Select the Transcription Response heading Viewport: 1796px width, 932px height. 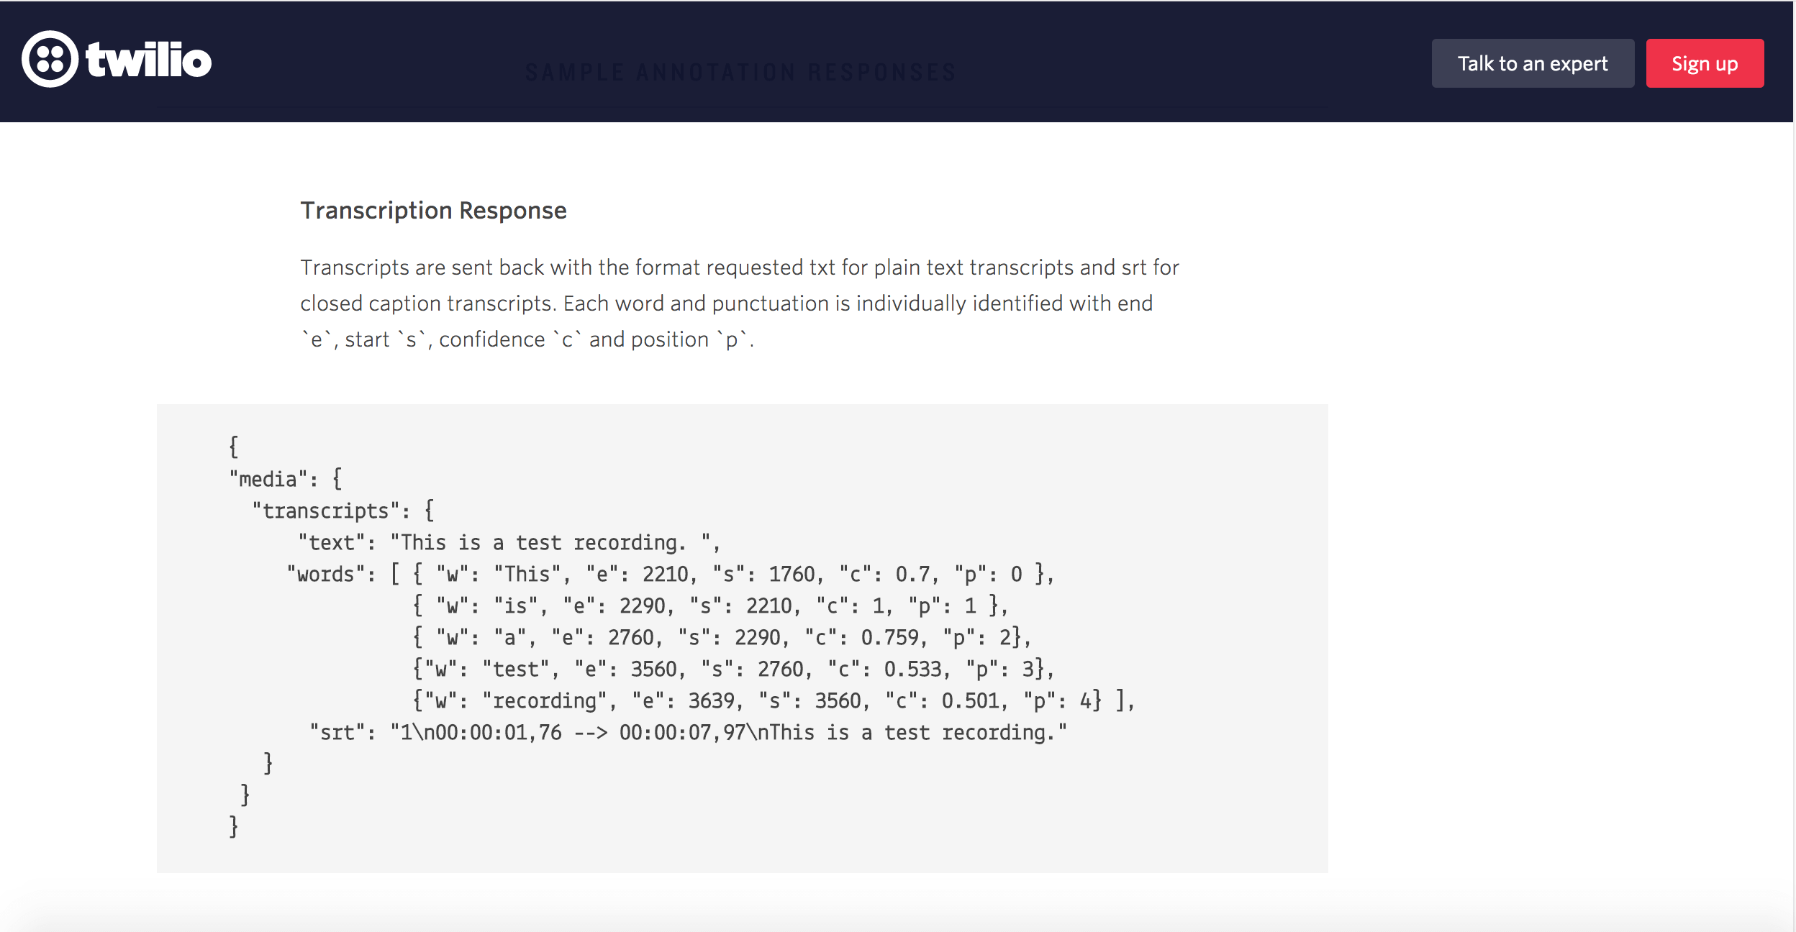433,210
